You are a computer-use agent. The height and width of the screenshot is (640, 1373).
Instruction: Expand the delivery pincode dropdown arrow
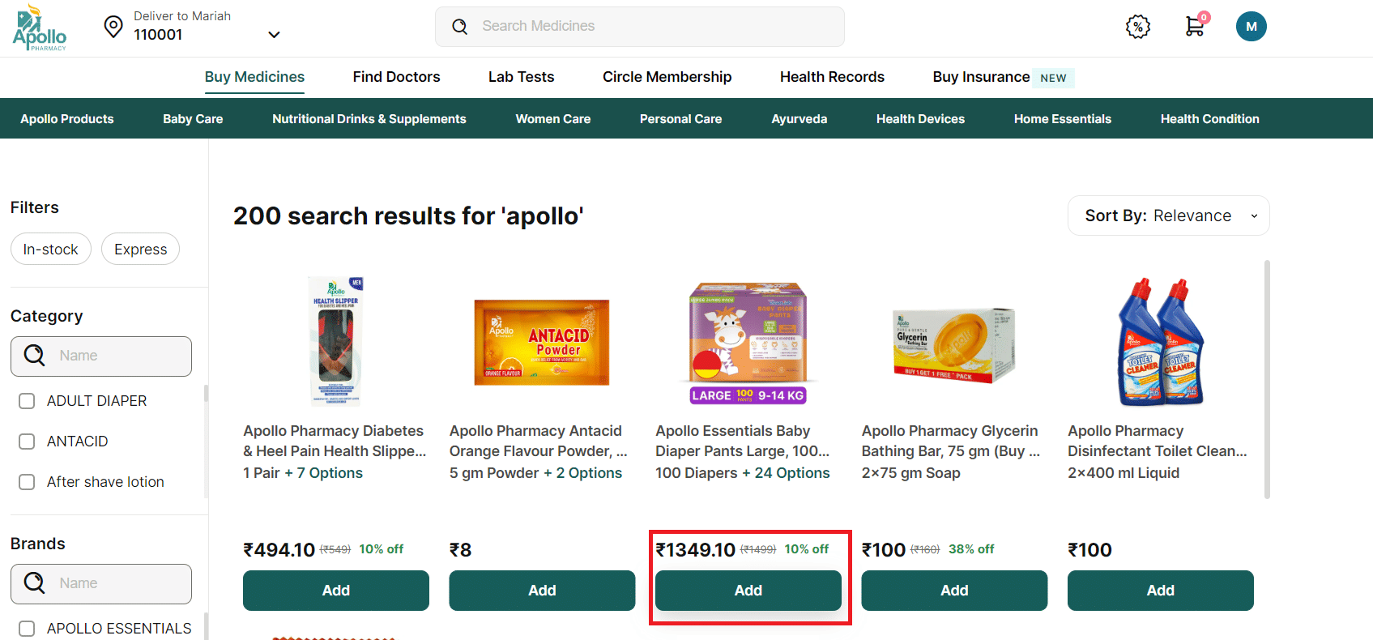pos(274,35)
